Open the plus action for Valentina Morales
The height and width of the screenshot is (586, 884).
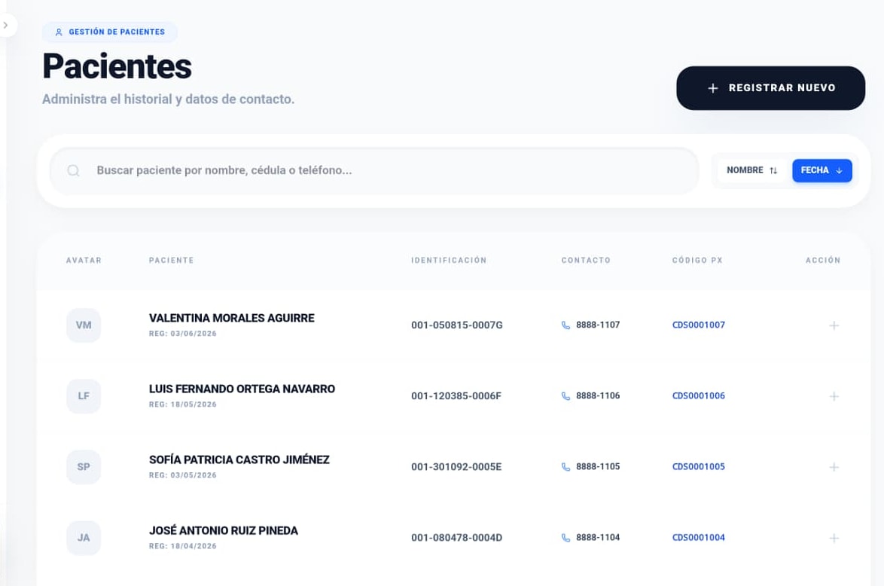[834, 325]
